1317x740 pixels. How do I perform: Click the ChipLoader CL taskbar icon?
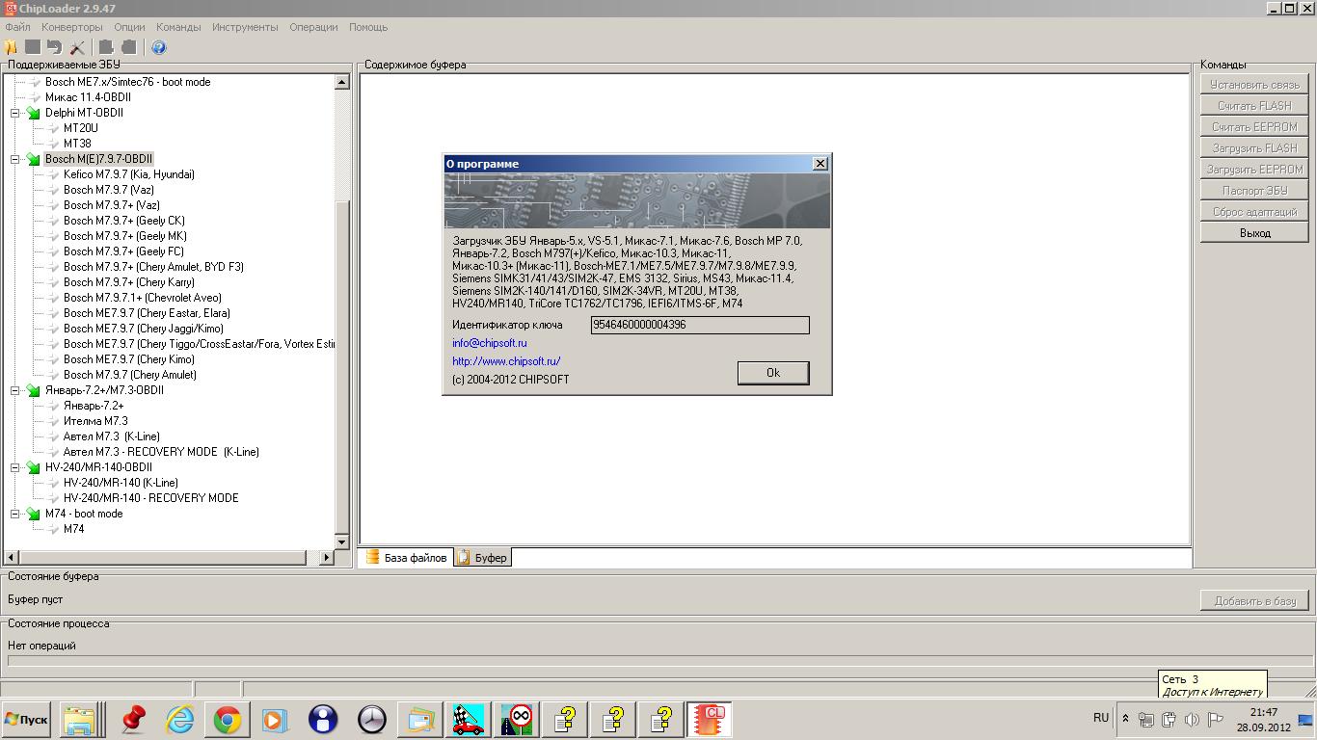pos(709,720)
